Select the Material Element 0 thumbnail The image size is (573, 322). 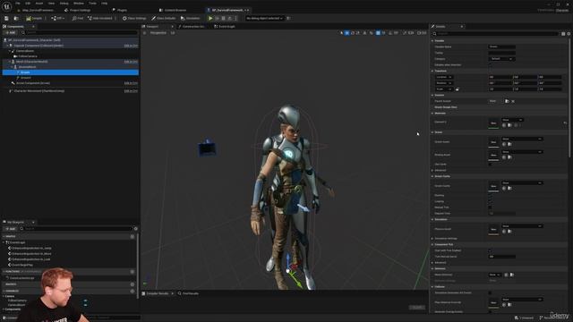coord(493,123)
